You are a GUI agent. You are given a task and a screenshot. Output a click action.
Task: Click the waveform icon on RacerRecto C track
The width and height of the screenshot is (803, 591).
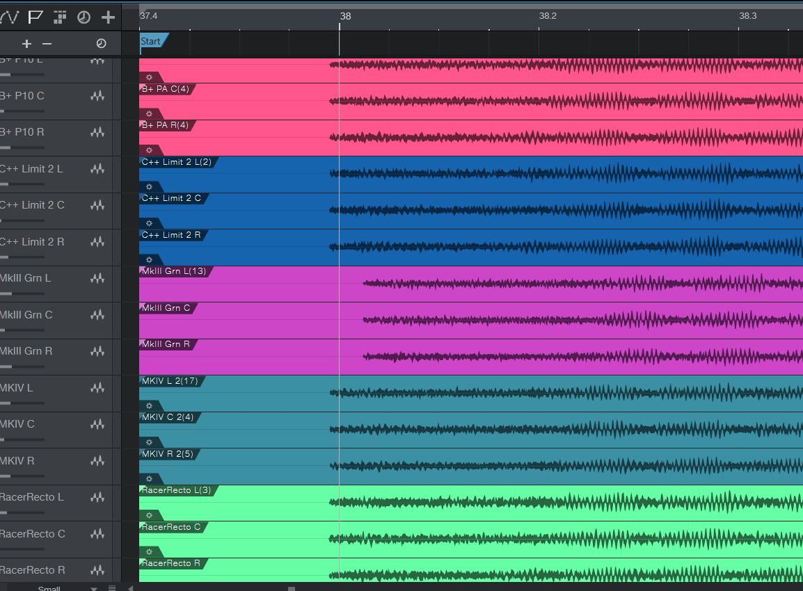(97, 534)
